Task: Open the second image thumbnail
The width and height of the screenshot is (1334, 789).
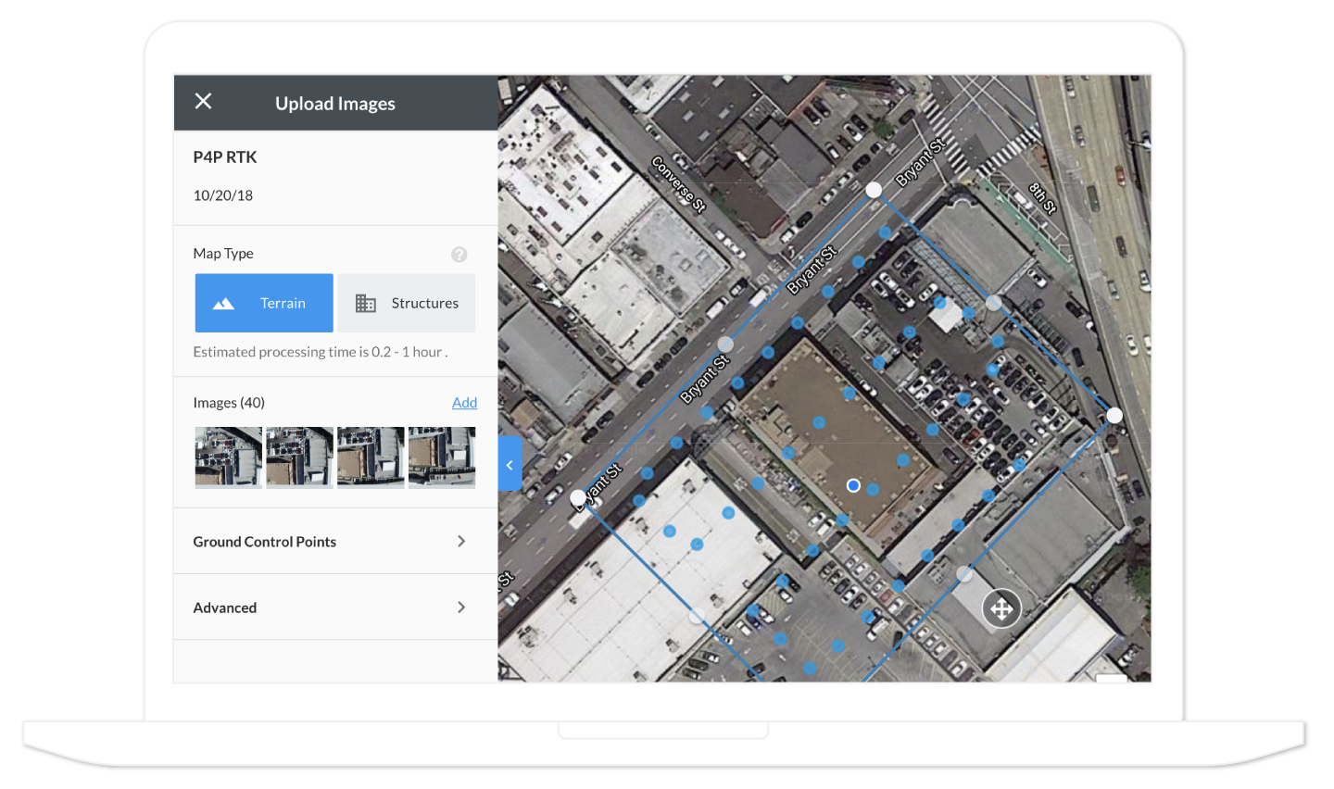Action: pos(300,457)
